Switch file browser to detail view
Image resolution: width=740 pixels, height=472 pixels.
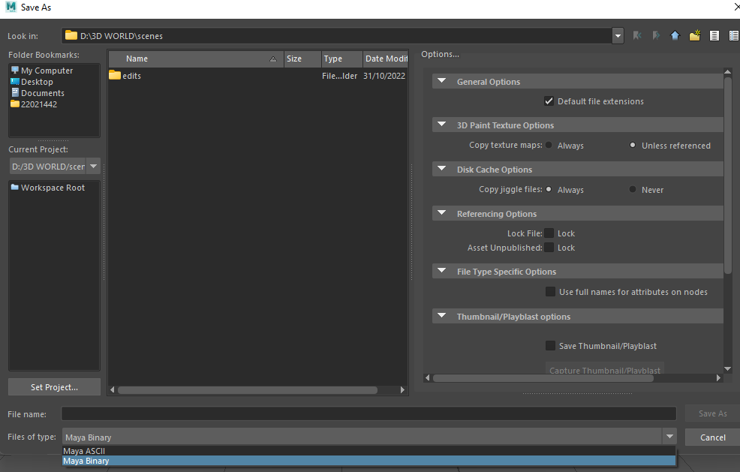pyautogui.click(x=734, y=35)
